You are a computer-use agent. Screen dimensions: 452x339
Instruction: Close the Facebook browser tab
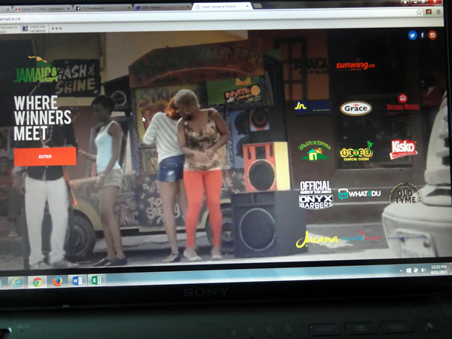[x=129, y=8]
